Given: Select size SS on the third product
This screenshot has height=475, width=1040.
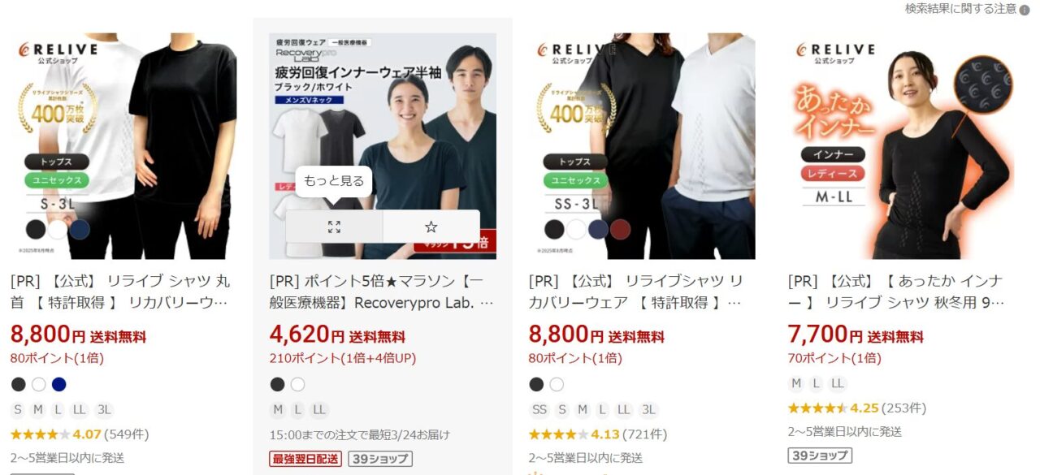Looking at the screenshot, I should 539,410.
